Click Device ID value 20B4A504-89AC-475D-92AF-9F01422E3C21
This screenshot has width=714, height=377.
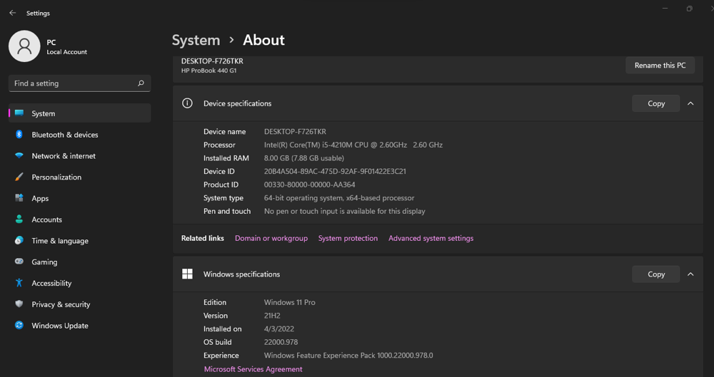click(335, 172)
